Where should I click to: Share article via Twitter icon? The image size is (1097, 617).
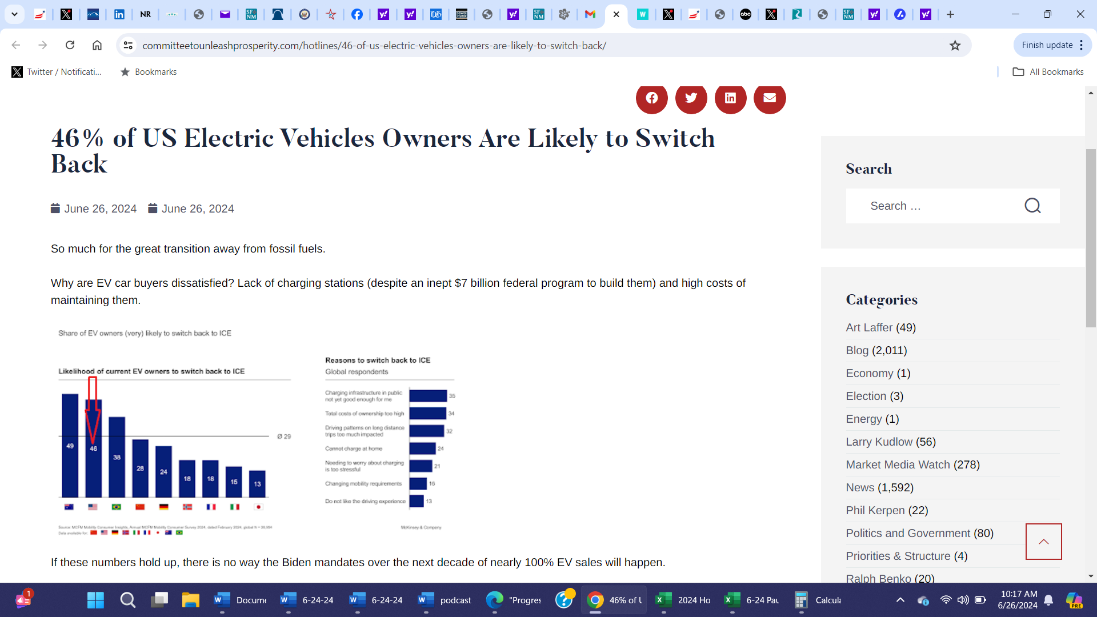[691, 98]
